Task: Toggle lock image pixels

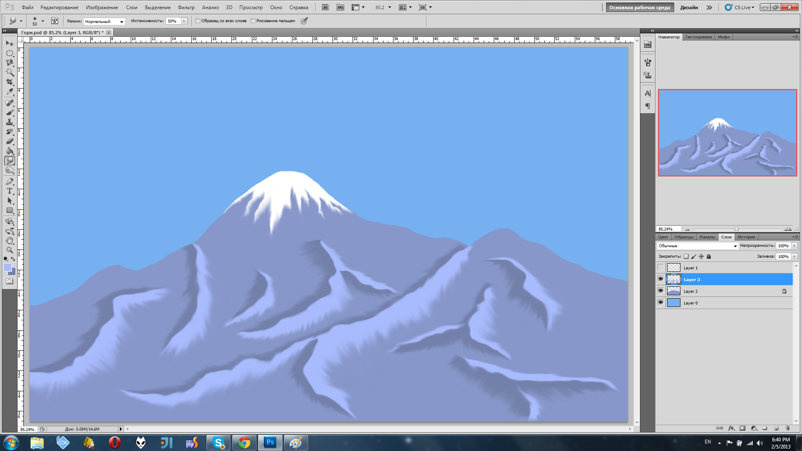Action: tap(693, 256)
